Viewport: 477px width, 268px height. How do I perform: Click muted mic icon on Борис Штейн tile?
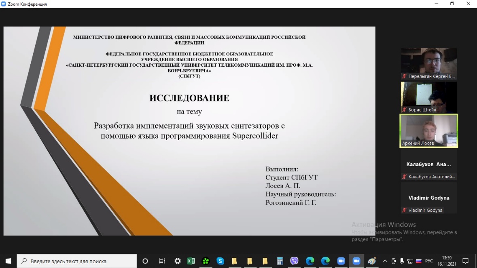click(404, 110)
